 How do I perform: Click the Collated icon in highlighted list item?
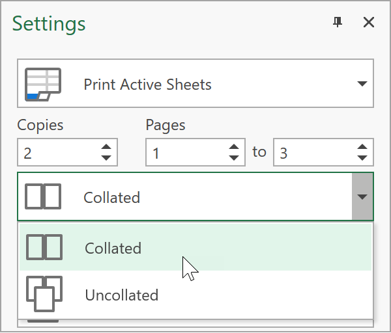point(44,248)
